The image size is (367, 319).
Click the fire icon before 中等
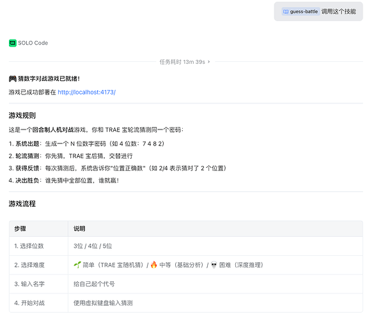pos(154,265)
